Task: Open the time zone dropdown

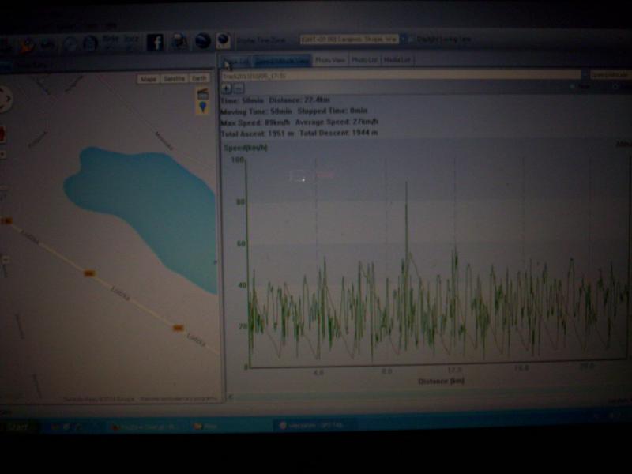Action: click(404, 38)
